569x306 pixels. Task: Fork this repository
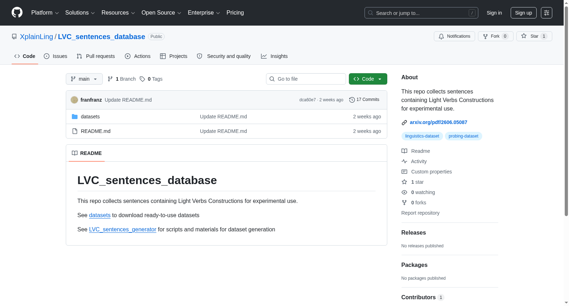(495, 36)
